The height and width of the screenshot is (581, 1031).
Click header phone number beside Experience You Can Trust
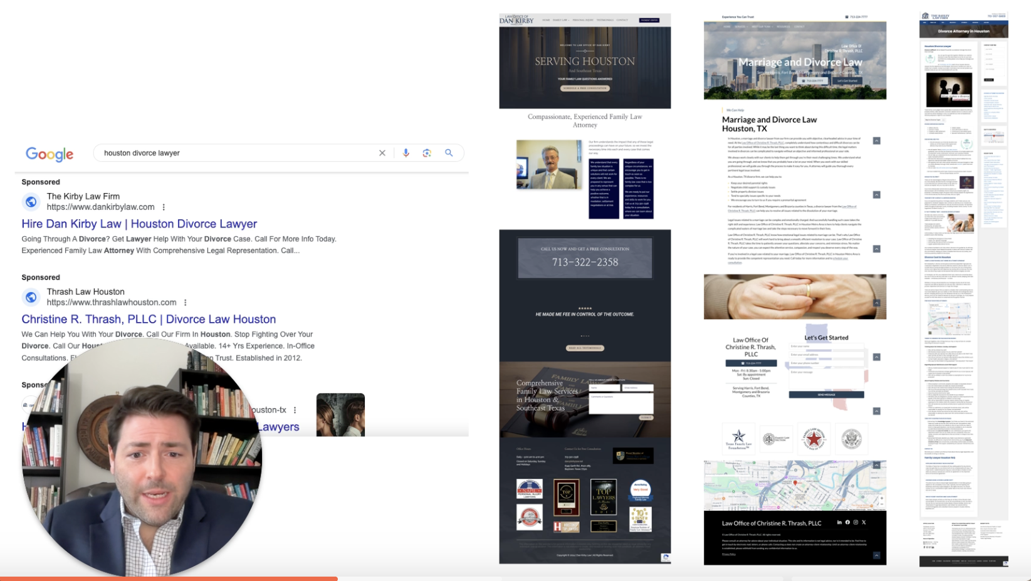tap(856, 17)
